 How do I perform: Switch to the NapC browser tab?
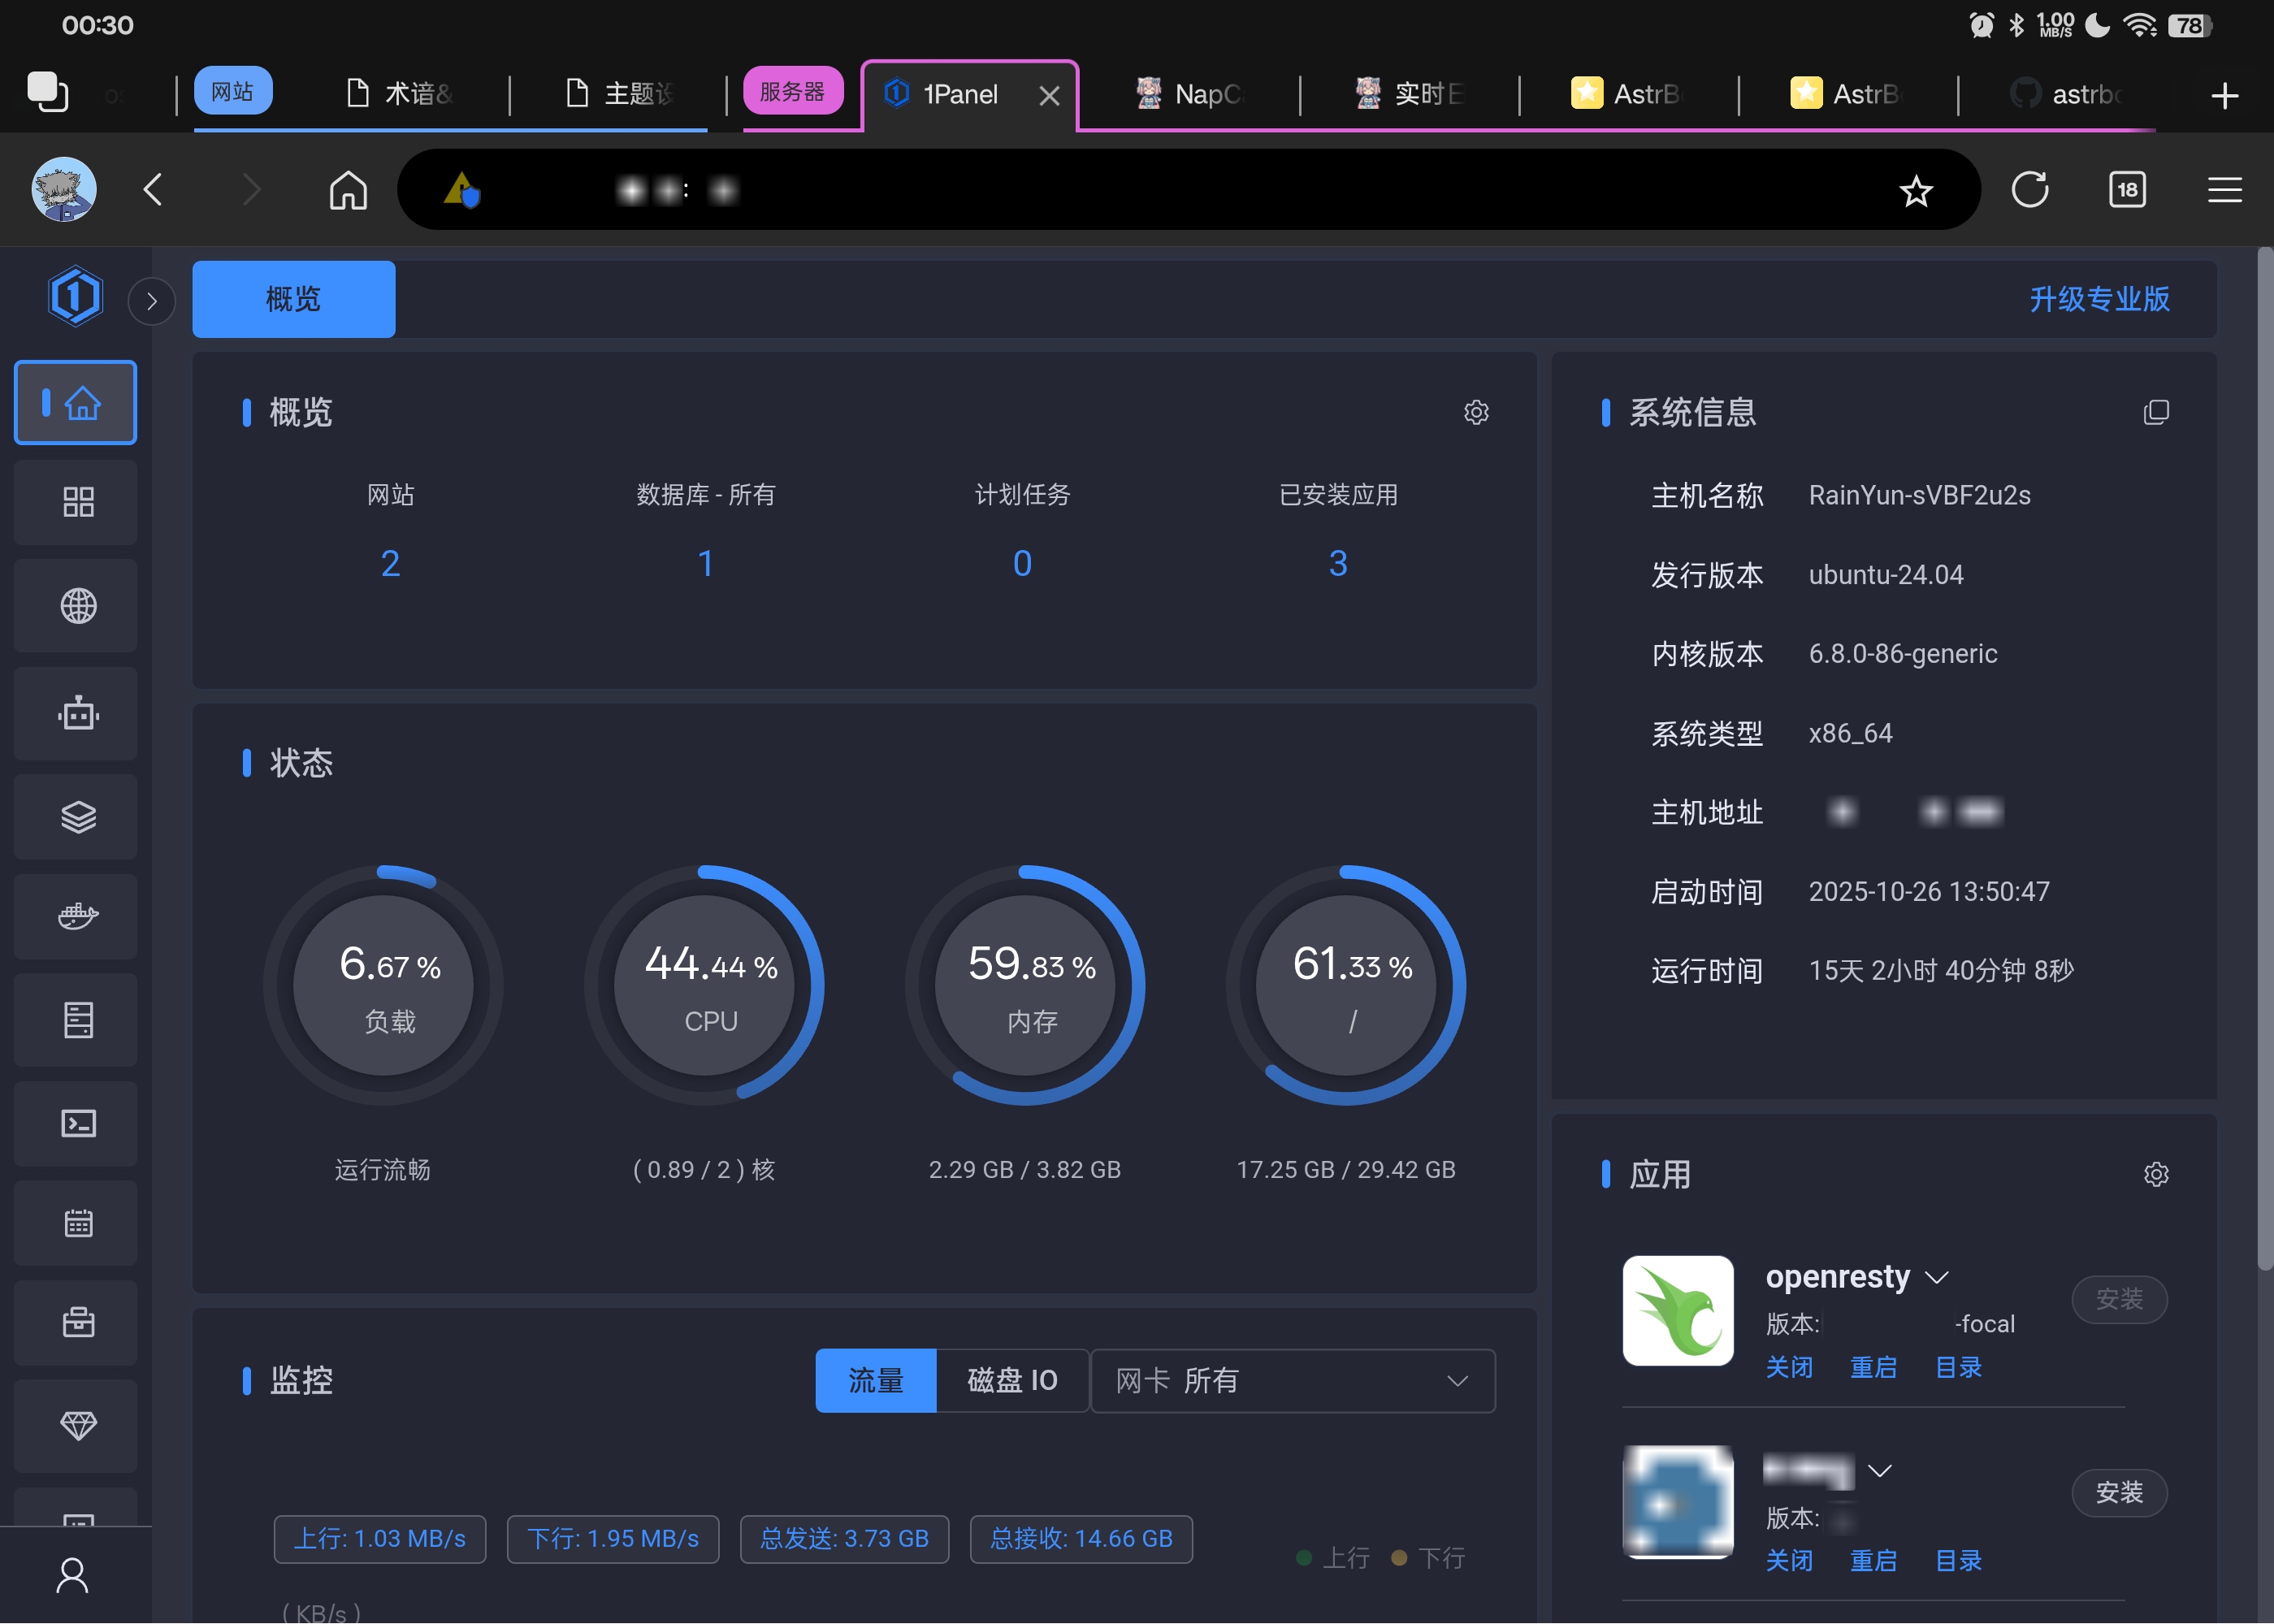tap(1190, 94)
